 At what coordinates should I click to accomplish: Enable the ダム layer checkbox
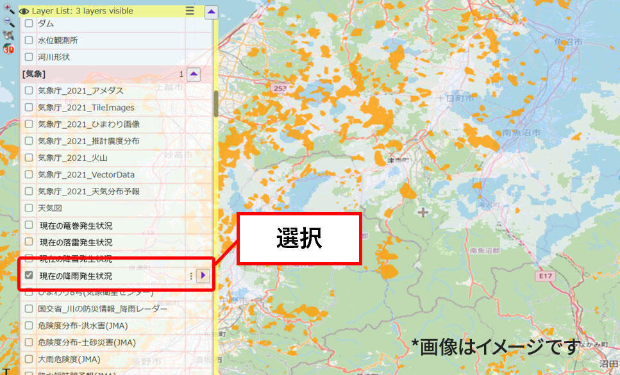(29, 24)
